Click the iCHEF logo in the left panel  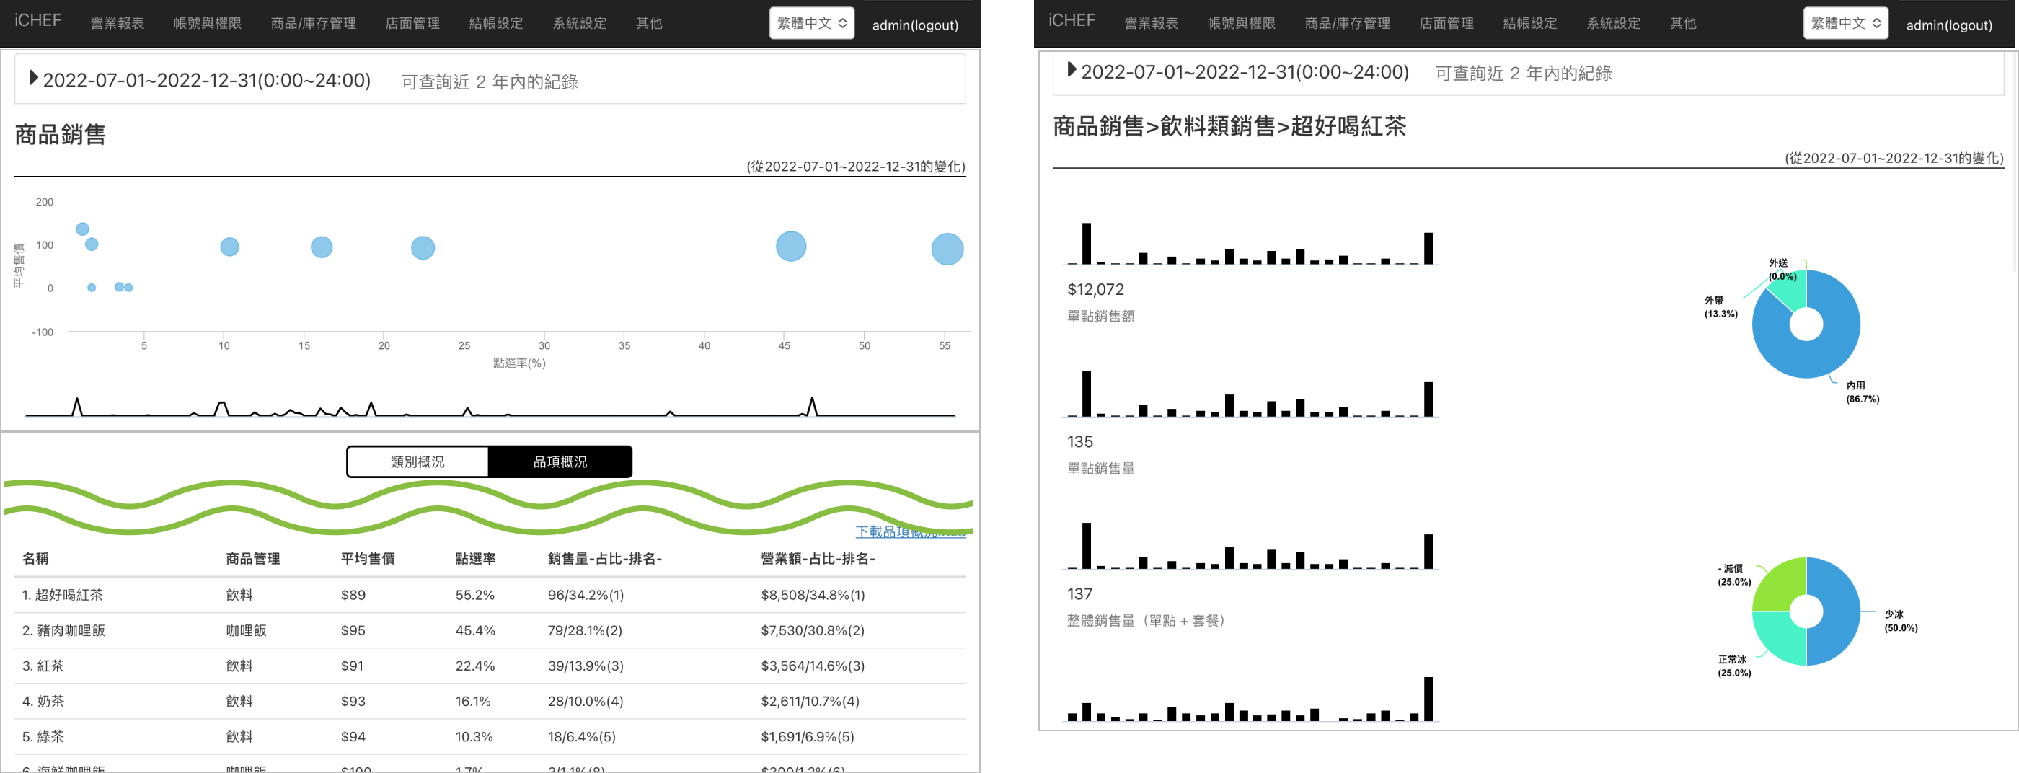point(37,20)
